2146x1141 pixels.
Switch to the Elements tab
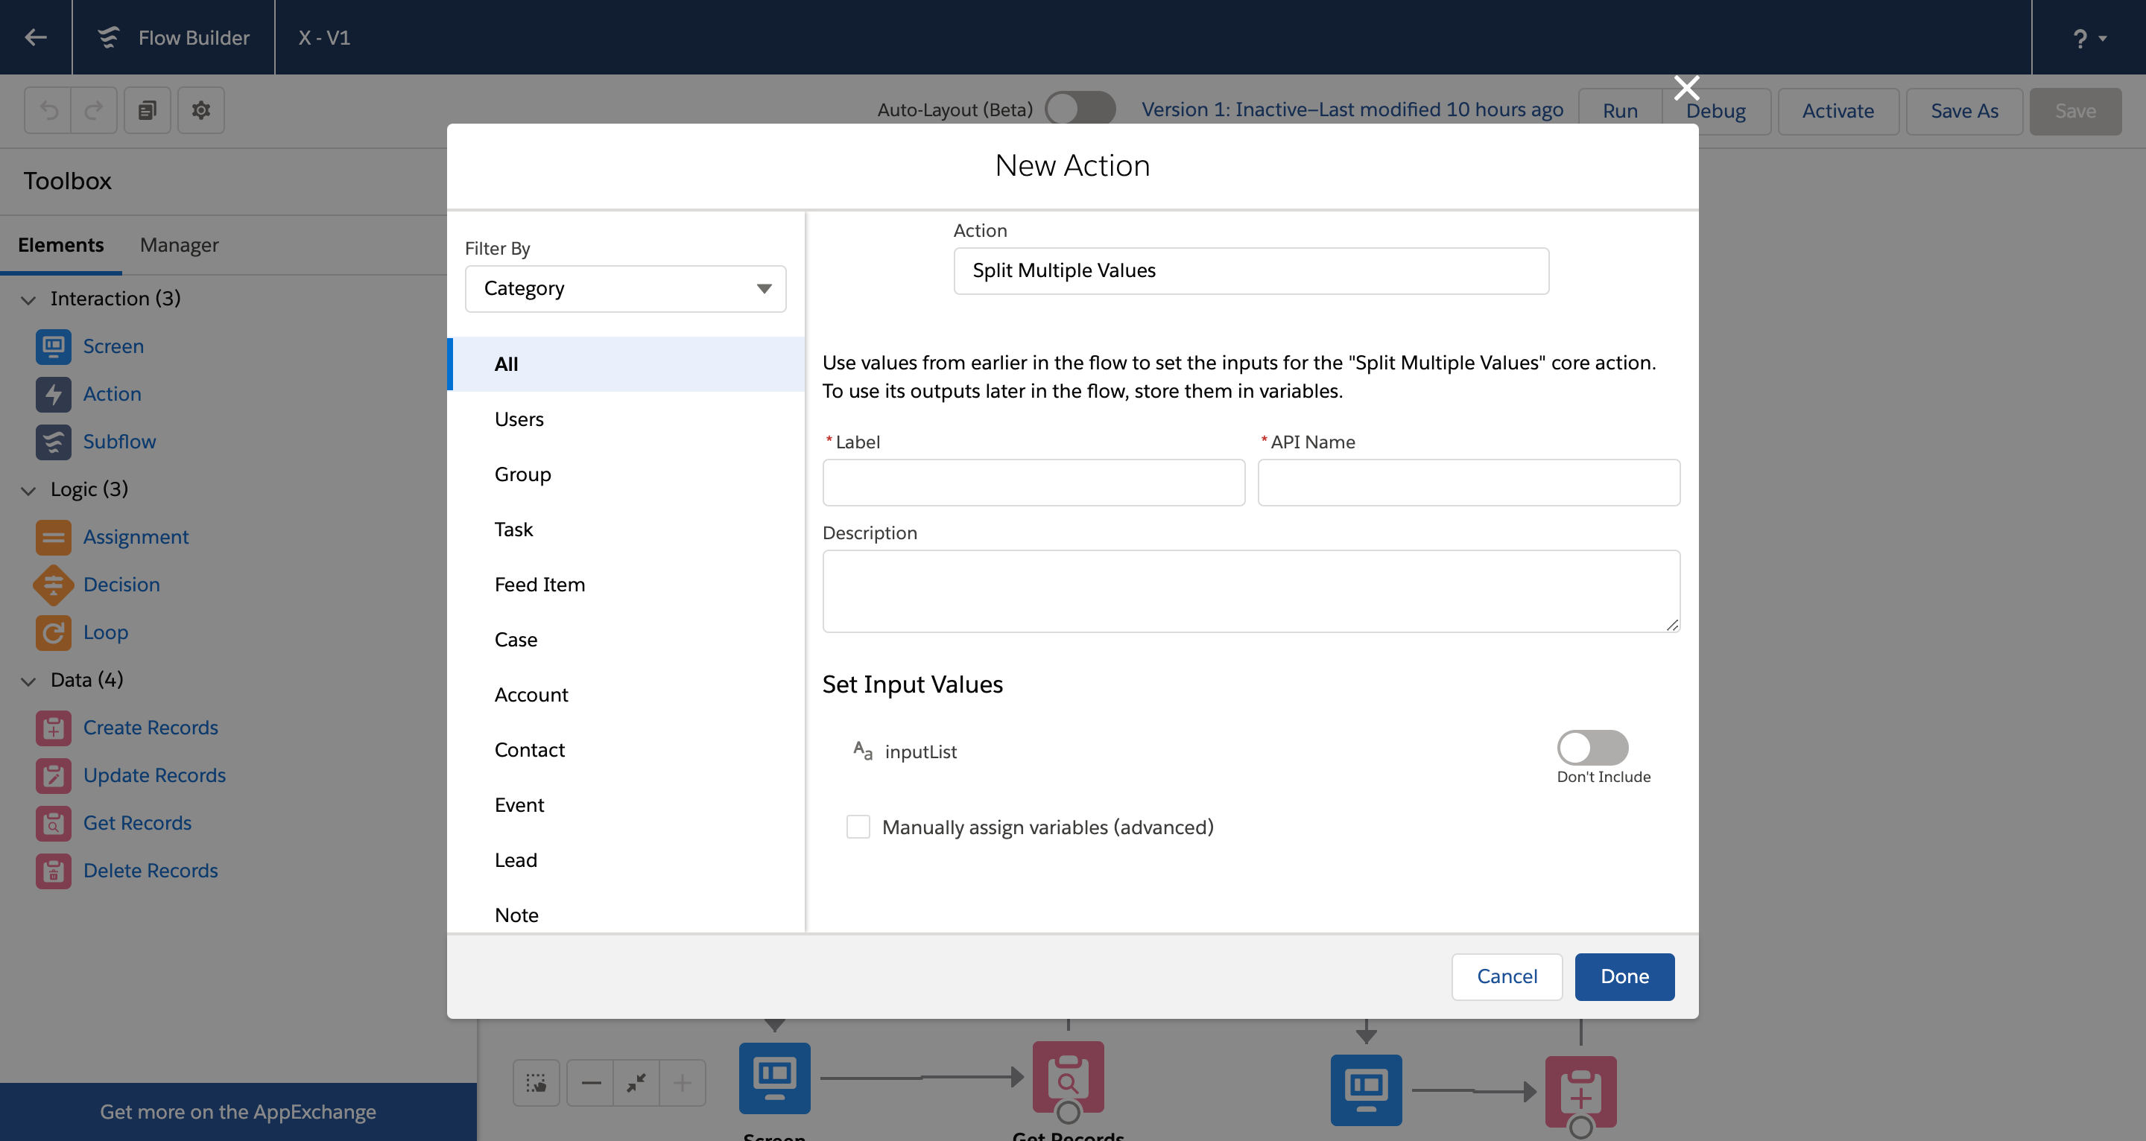61,245
